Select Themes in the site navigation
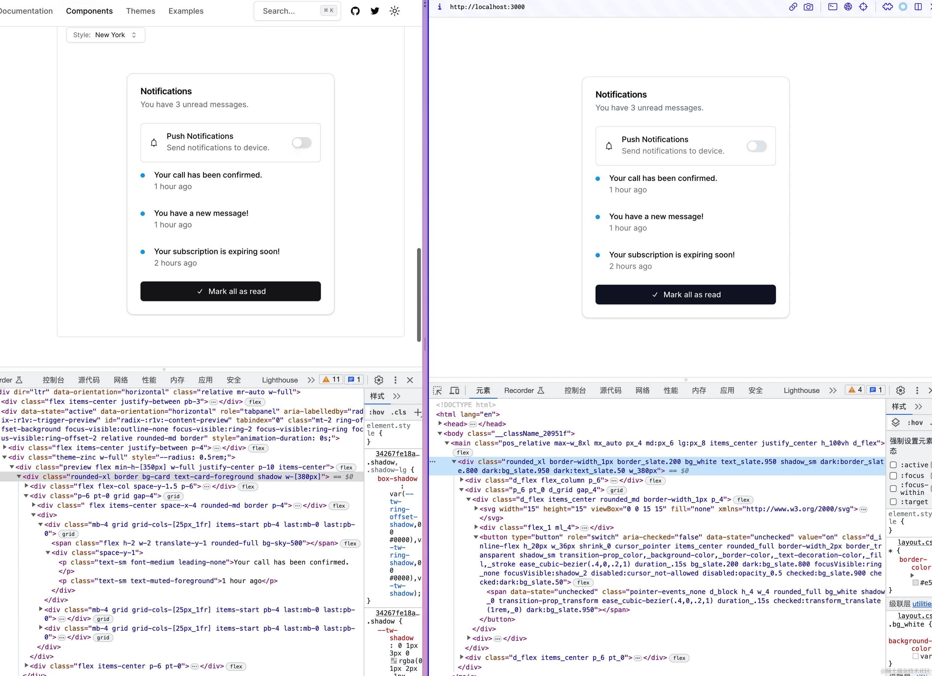The image size is (932, 676). click(141, 11)
